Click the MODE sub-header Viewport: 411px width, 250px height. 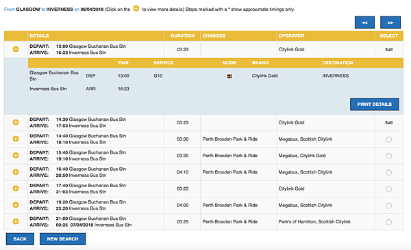coord(229,63)
